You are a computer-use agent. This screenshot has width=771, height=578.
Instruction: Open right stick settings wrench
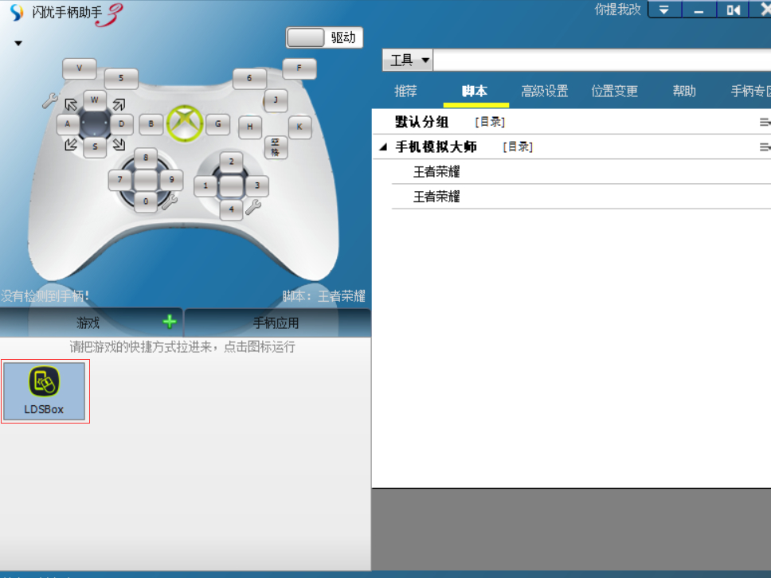[x=253, y=207]
